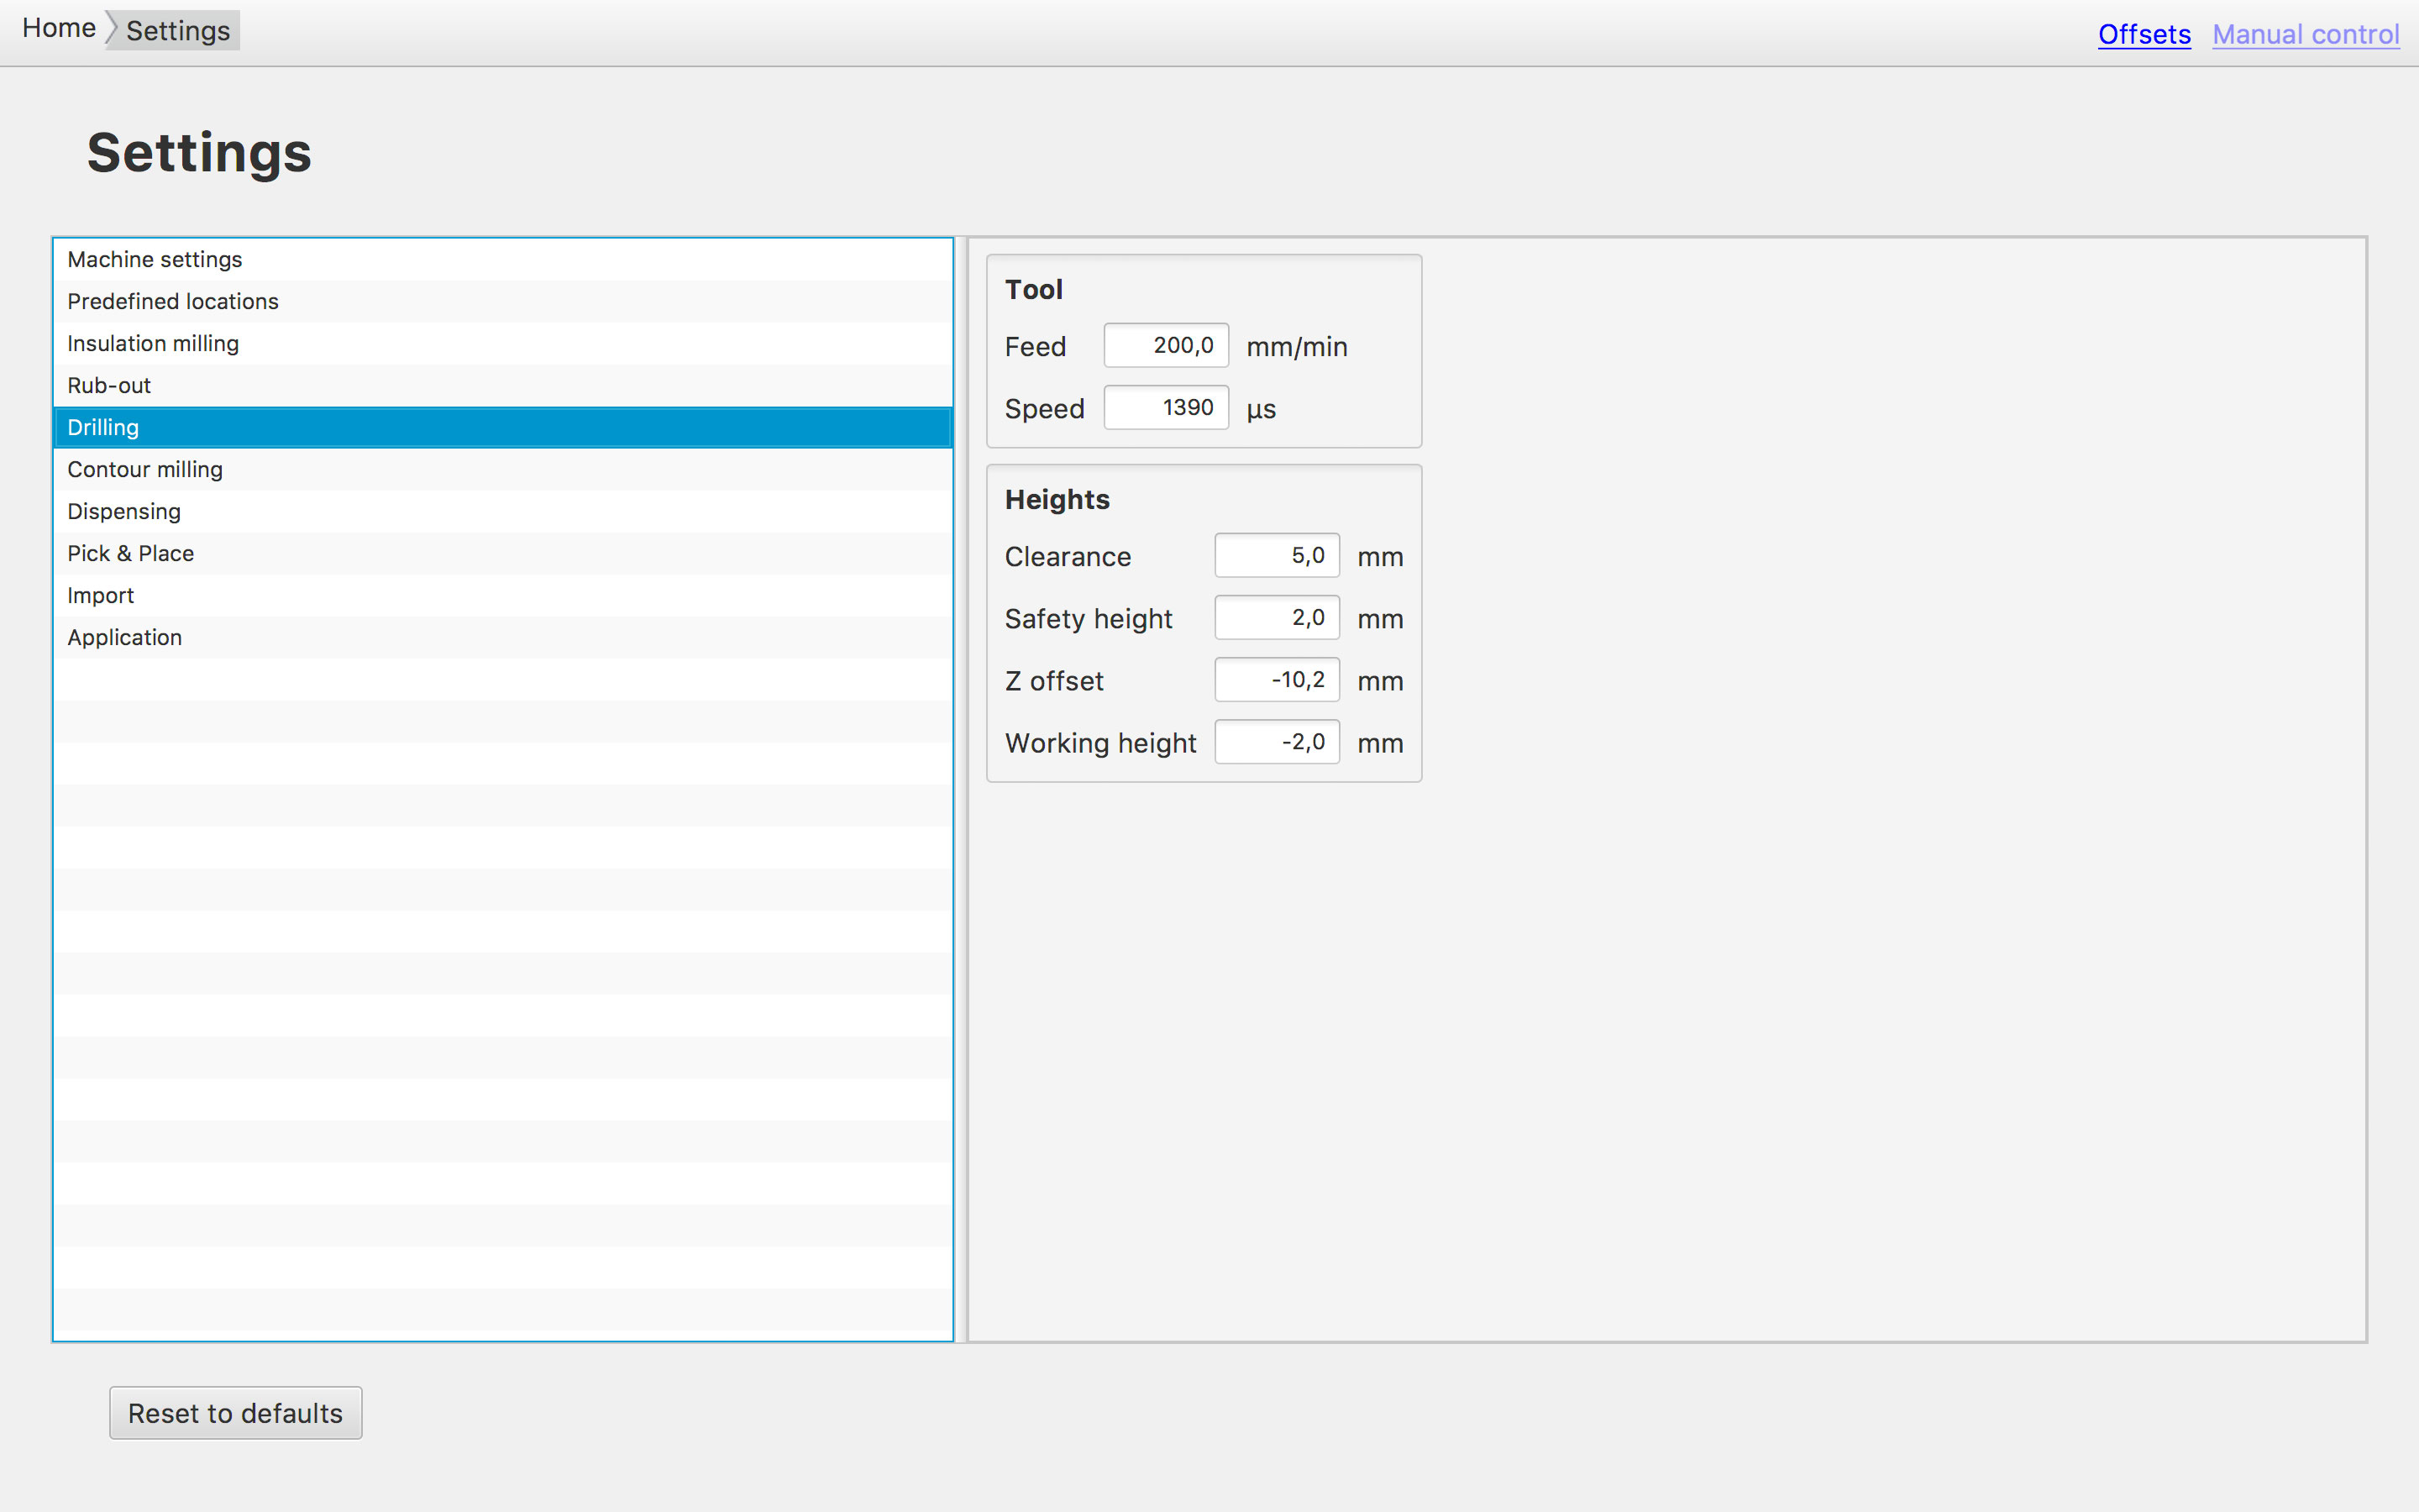Click the Settings breadcrumb item
This screenshot has height=1512, width=2419.
coord(178,31)
